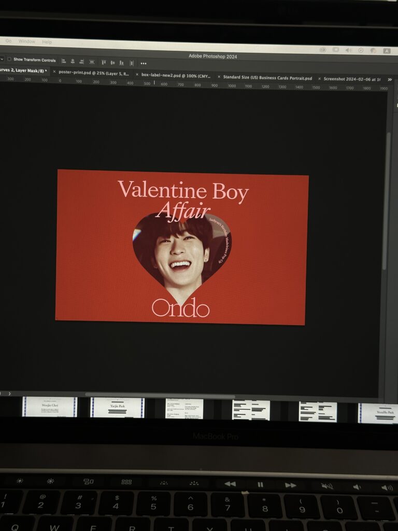
Task: Open the three-dots align options menu
Action: pos(144,63)
